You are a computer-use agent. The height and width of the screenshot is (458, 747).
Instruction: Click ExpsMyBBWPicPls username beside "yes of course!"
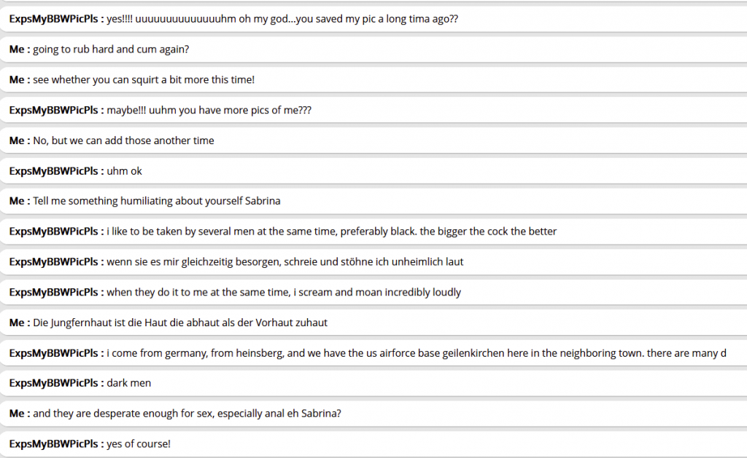click(x=53, y=443)
